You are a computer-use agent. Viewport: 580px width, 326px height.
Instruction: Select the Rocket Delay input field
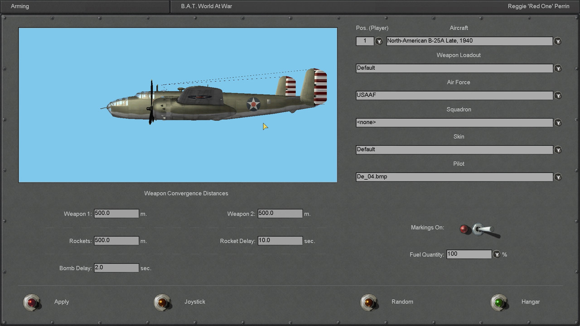280,240
